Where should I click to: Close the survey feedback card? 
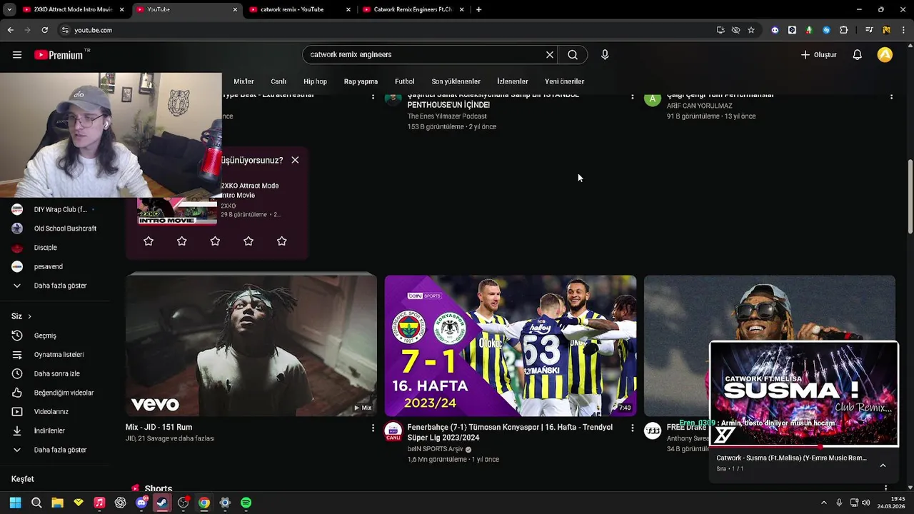tap(295, 160)
